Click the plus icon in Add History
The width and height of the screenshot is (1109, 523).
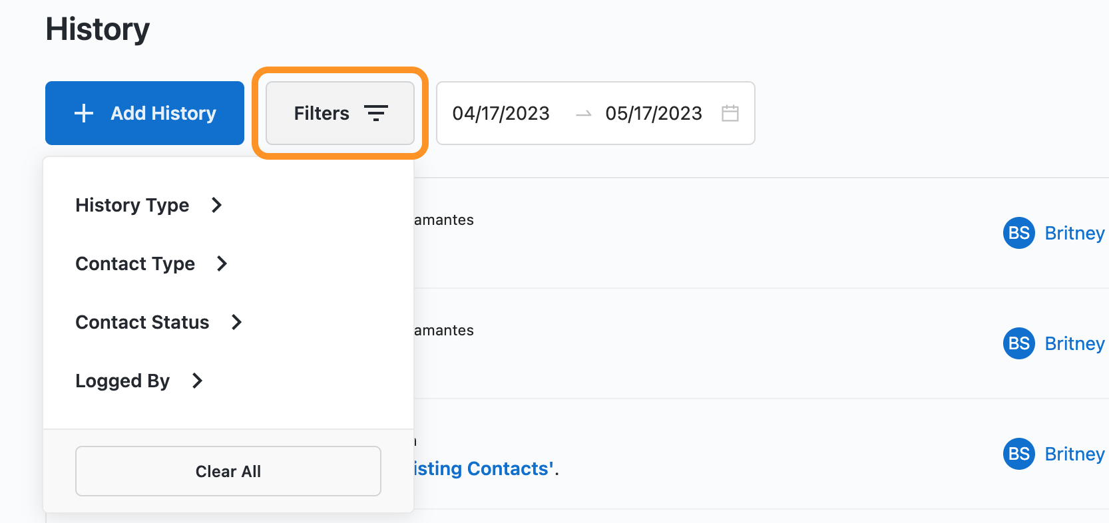point(84,113)
